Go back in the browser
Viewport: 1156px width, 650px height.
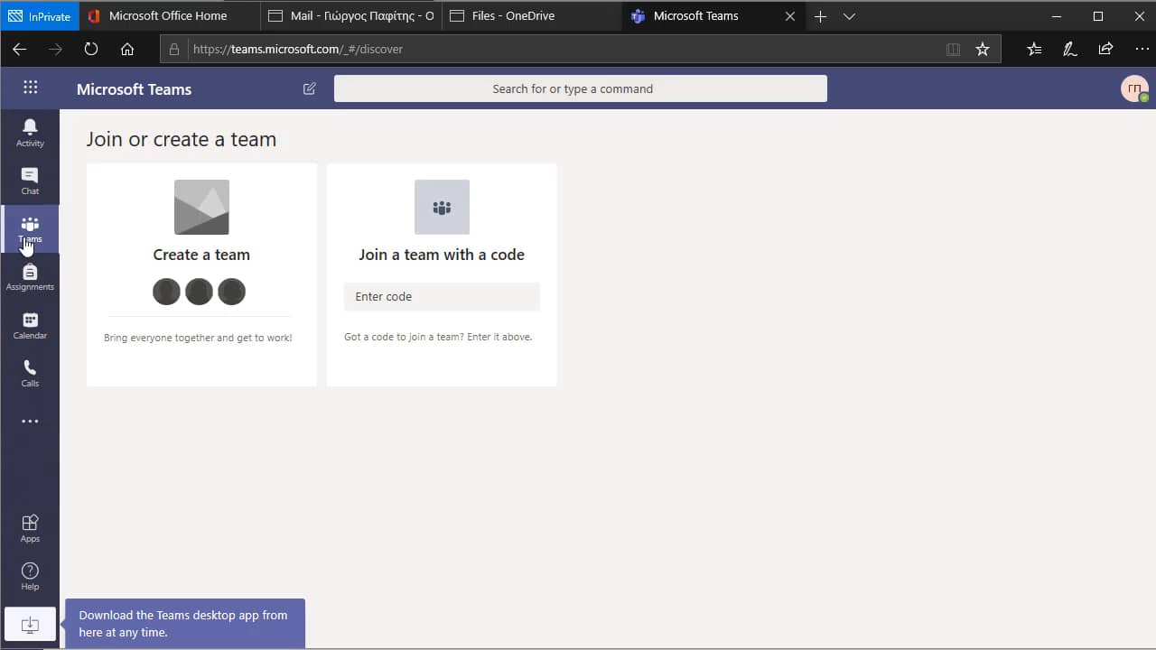click(19, 49)
